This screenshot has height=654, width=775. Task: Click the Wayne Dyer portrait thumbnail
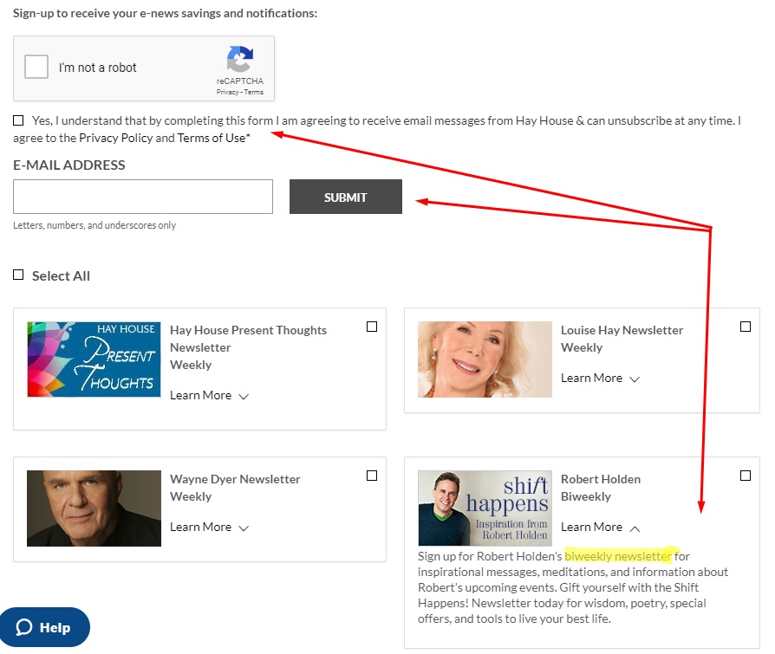coord(94,508)
